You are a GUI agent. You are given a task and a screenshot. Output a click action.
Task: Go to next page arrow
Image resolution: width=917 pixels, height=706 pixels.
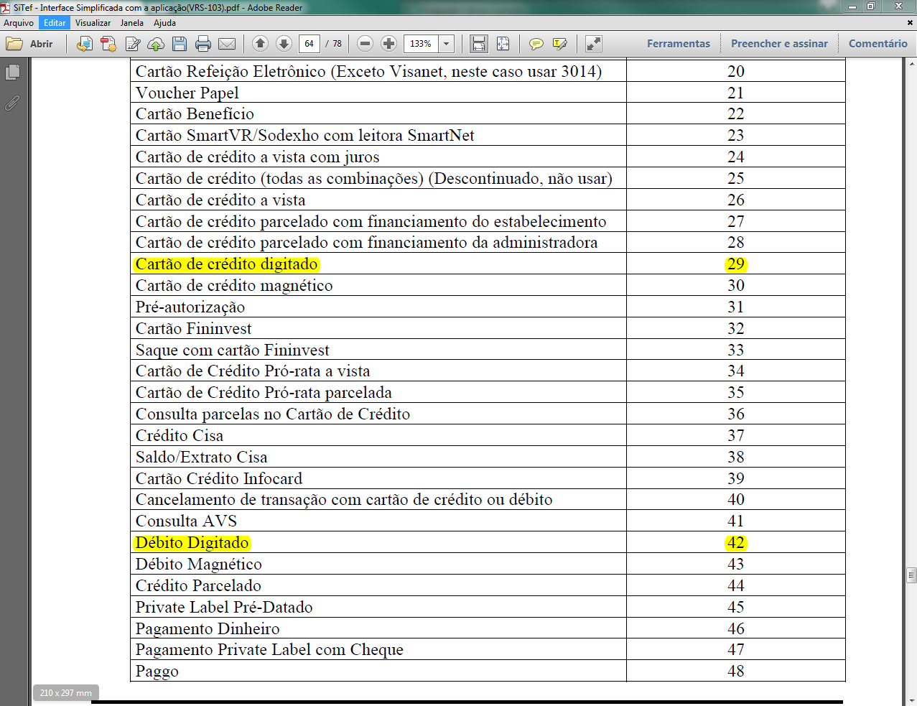tap(284, 44)
